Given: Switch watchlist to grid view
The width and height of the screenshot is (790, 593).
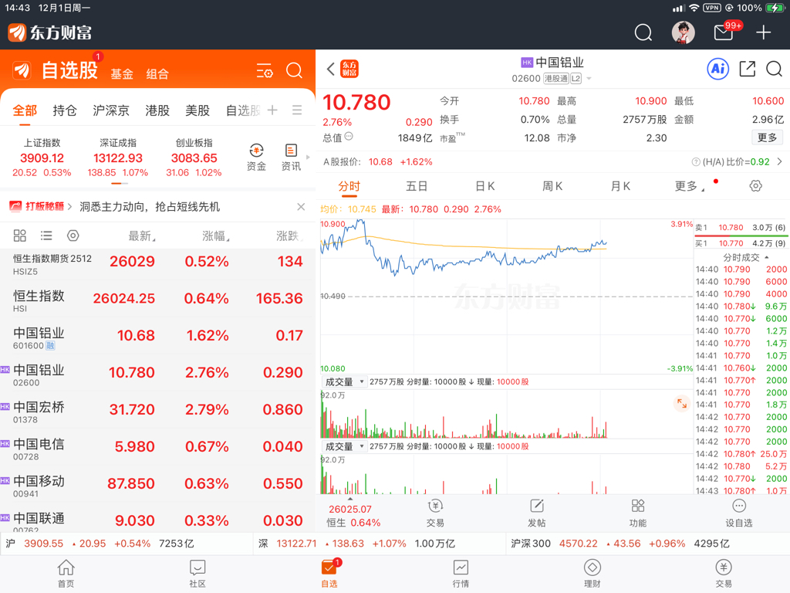Looking at the screenshot, I should point(19,236).
